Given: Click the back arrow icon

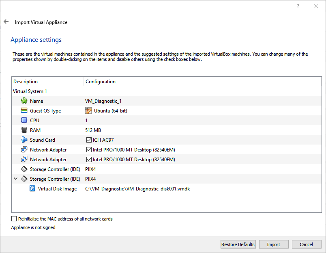Looking at the screenshot, I should pos(6,22).
